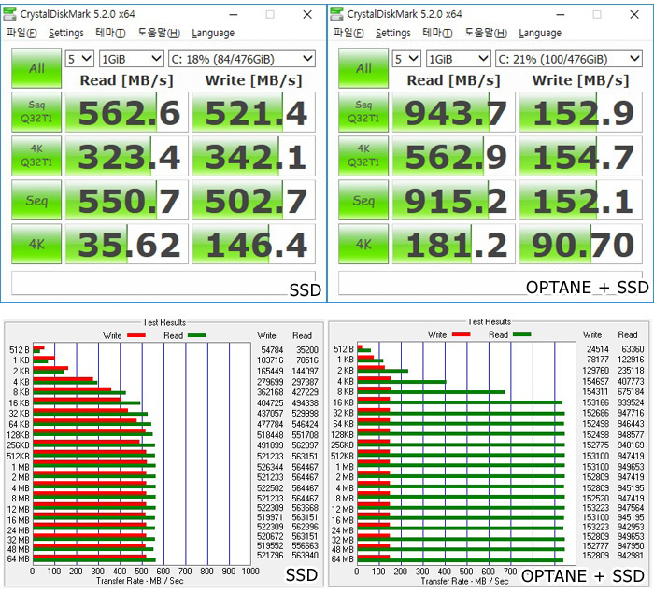Click CrystalDiskMark app icon in right title bar
This screenshot has height=593, width=654.
336,14
